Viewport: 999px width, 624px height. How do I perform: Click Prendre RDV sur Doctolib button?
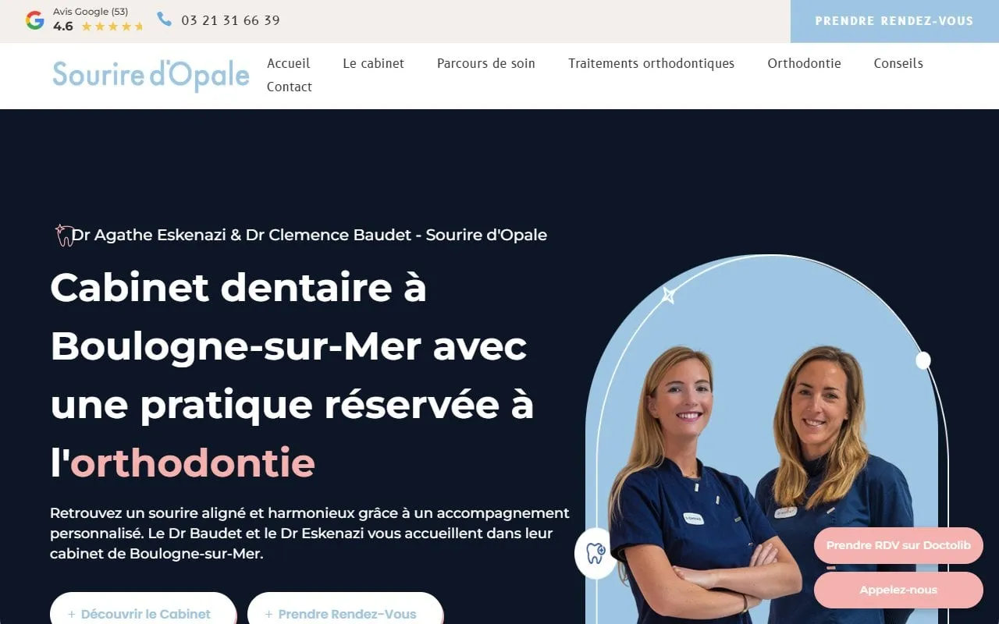coord(898,545)
